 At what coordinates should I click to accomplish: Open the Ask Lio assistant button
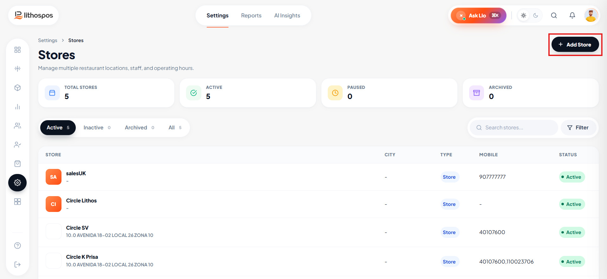pos(479,15)
